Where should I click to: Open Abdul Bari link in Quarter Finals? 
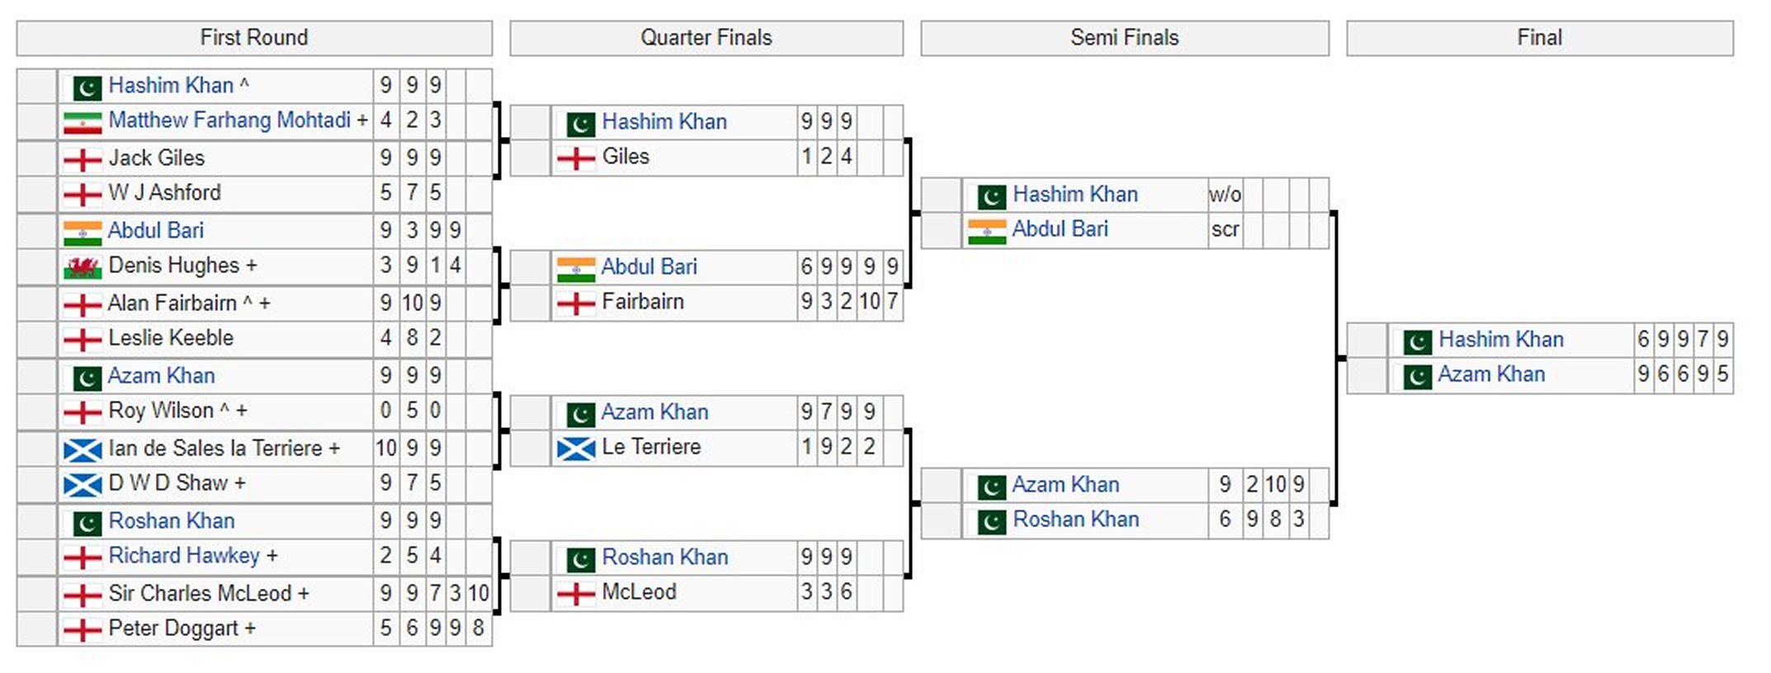(x=649, y=267)
